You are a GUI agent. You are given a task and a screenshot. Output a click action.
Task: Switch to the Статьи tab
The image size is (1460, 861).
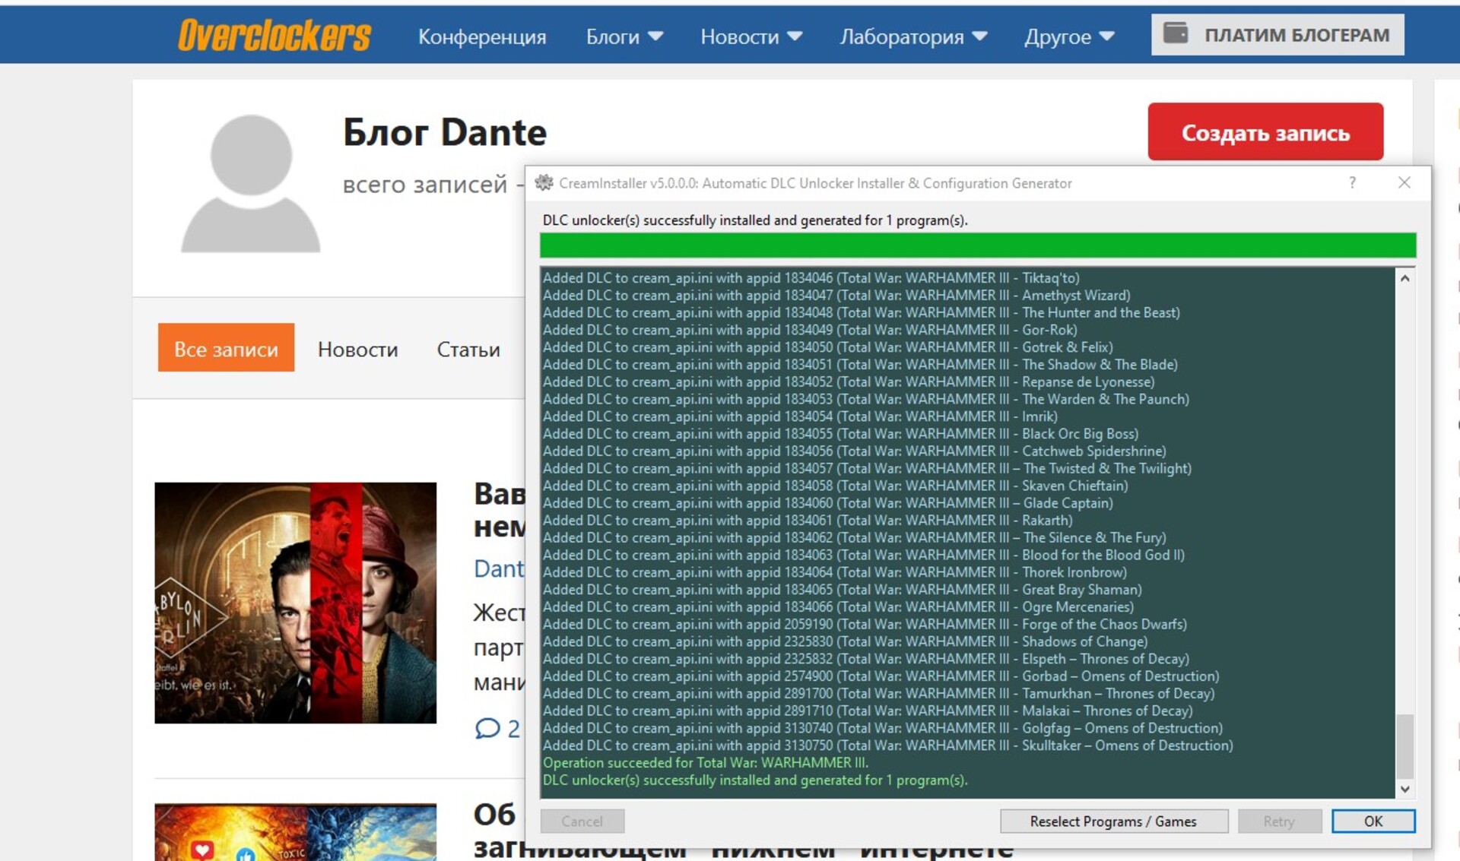pyautogui.click(x=468, y=350)
